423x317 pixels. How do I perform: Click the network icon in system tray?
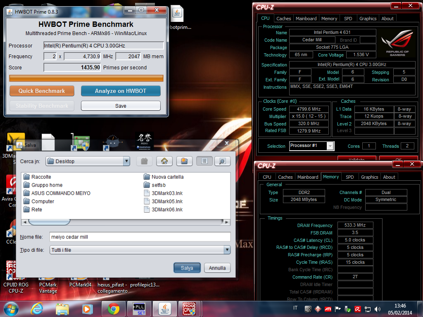point(367,309)
